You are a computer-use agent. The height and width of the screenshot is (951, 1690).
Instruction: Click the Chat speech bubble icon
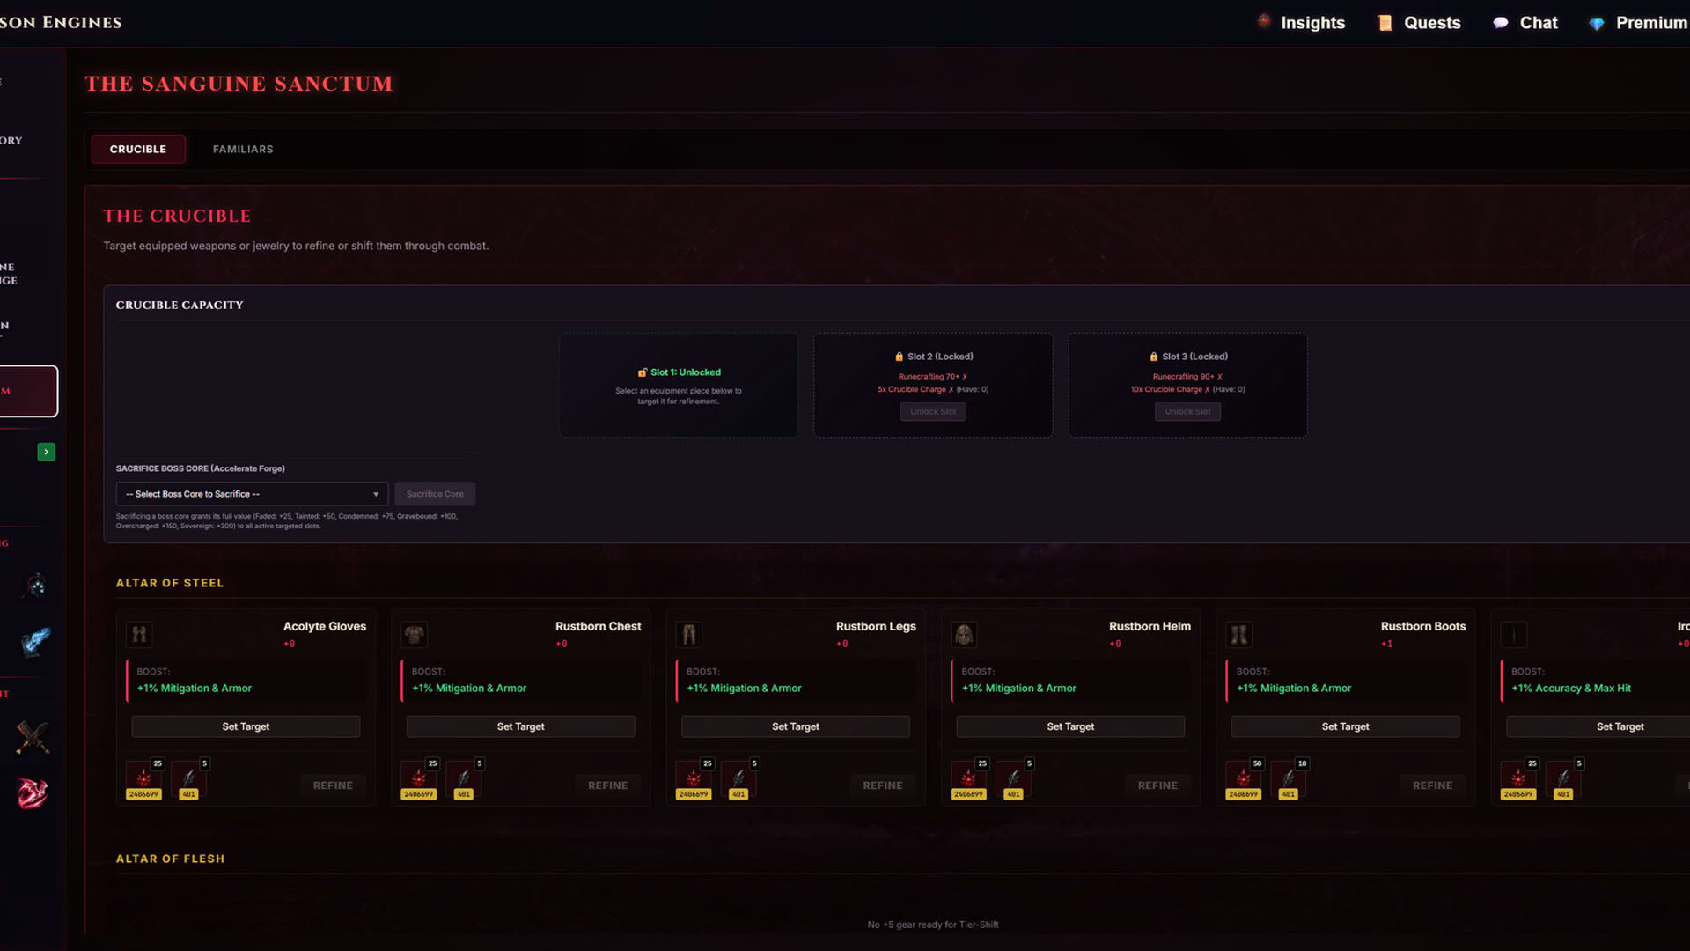click(1501, 23)
